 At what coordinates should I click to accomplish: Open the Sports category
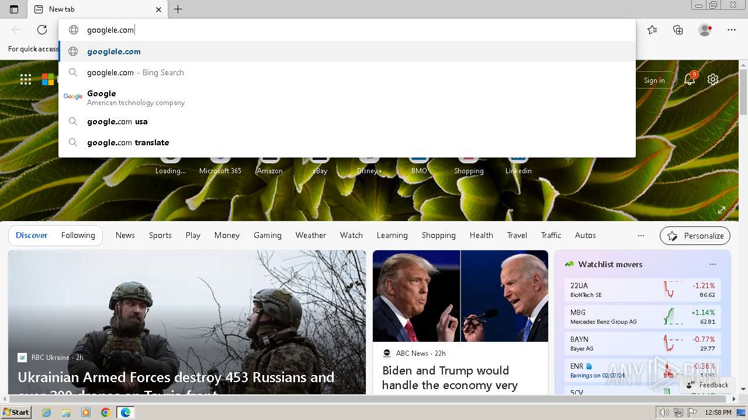160,235
